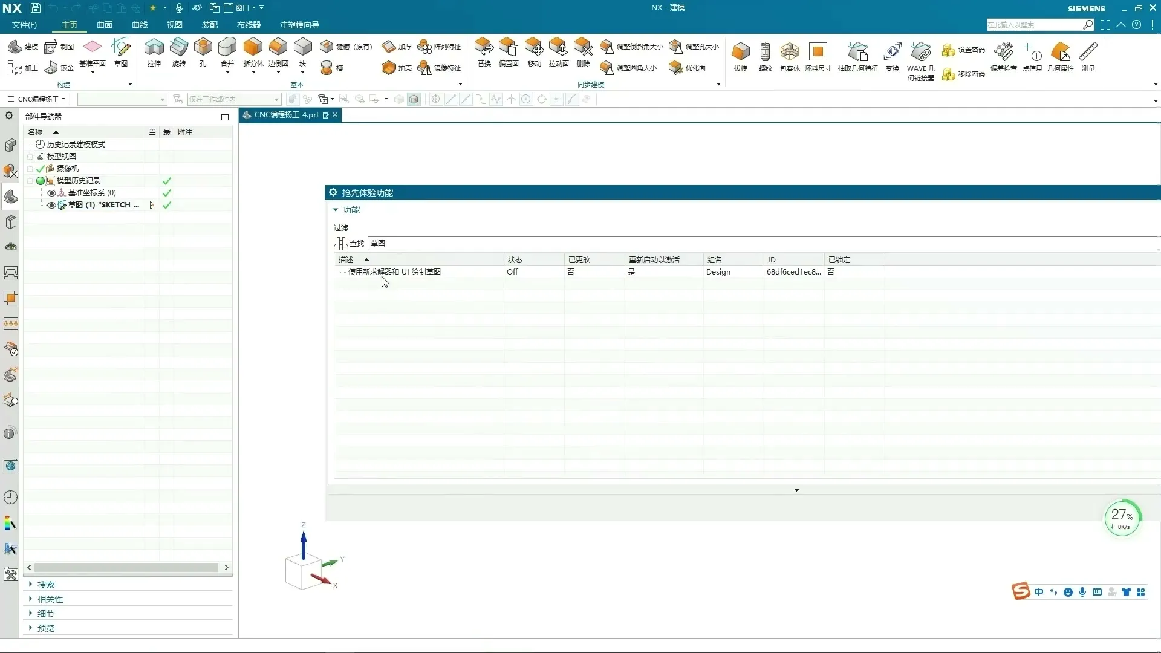Viewport: 1161px width, 653px height.
Task: Click the 边倒圆 (Edge Blend) icon
Action: coord(278,48)
